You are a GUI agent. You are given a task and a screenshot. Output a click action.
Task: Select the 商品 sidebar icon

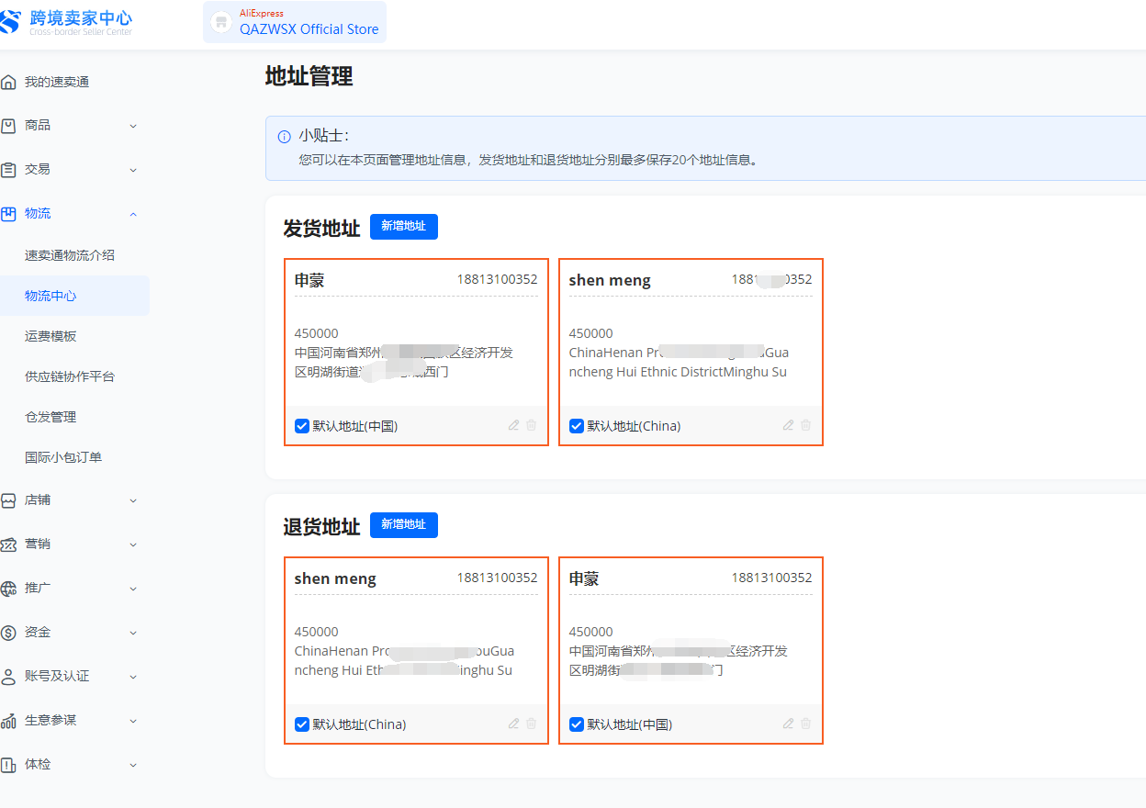pos(9,125)
